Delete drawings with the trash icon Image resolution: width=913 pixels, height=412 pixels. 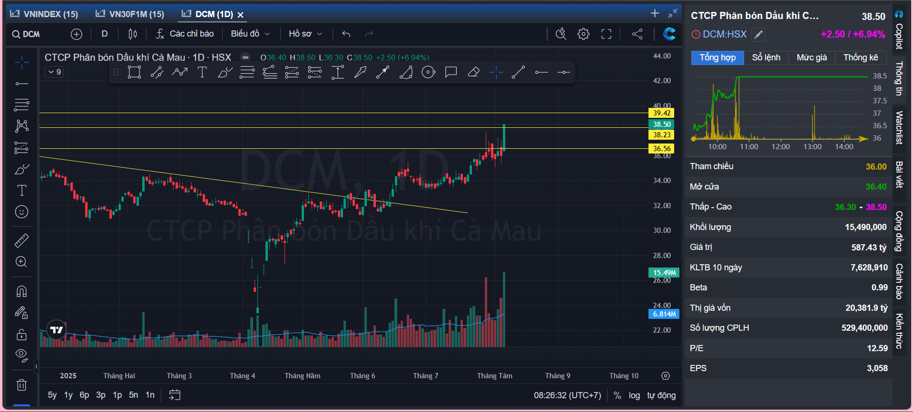click(x=21, y=384)
